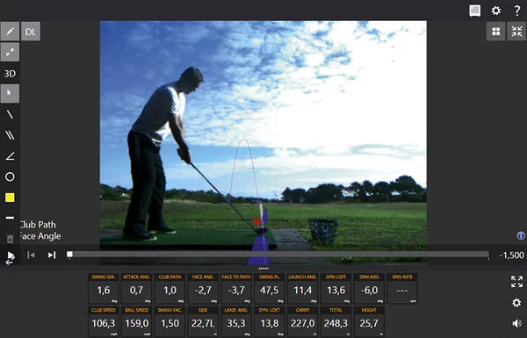Toggle the speaker sound icon
This screenshot has width=527, height=338.
(516, 324)
